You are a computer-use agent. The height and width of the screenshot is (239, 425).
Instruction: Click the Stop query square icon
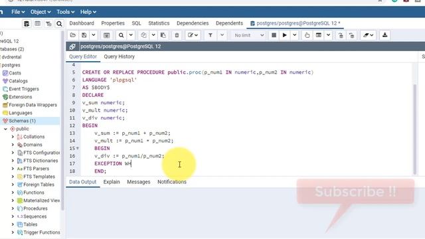click(x=274, y=35)
